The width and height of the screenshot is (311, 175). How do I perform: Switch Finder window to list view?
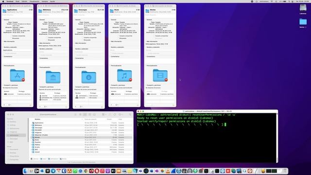tap(85, 115)
